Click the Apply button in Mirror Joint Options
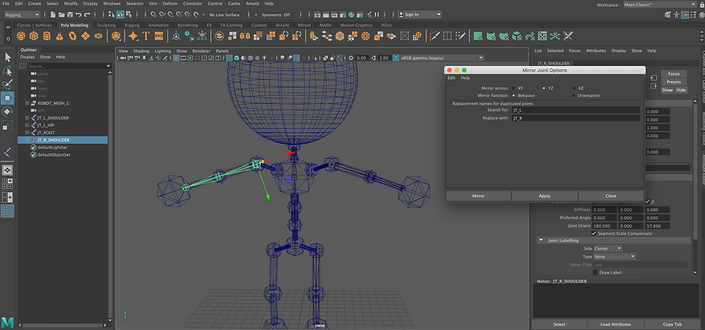This screenshot has width=705, height=330. pos(545,196)
